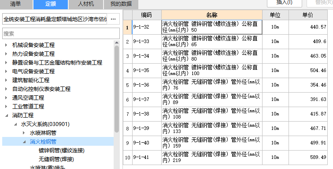Select code cell 9-1-32
The image size is (333, 169).
(x=147, y=27)
